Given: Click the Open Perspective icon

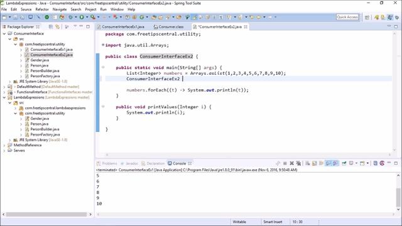Looking at the screenshot, I should click(x=367, y=17).
